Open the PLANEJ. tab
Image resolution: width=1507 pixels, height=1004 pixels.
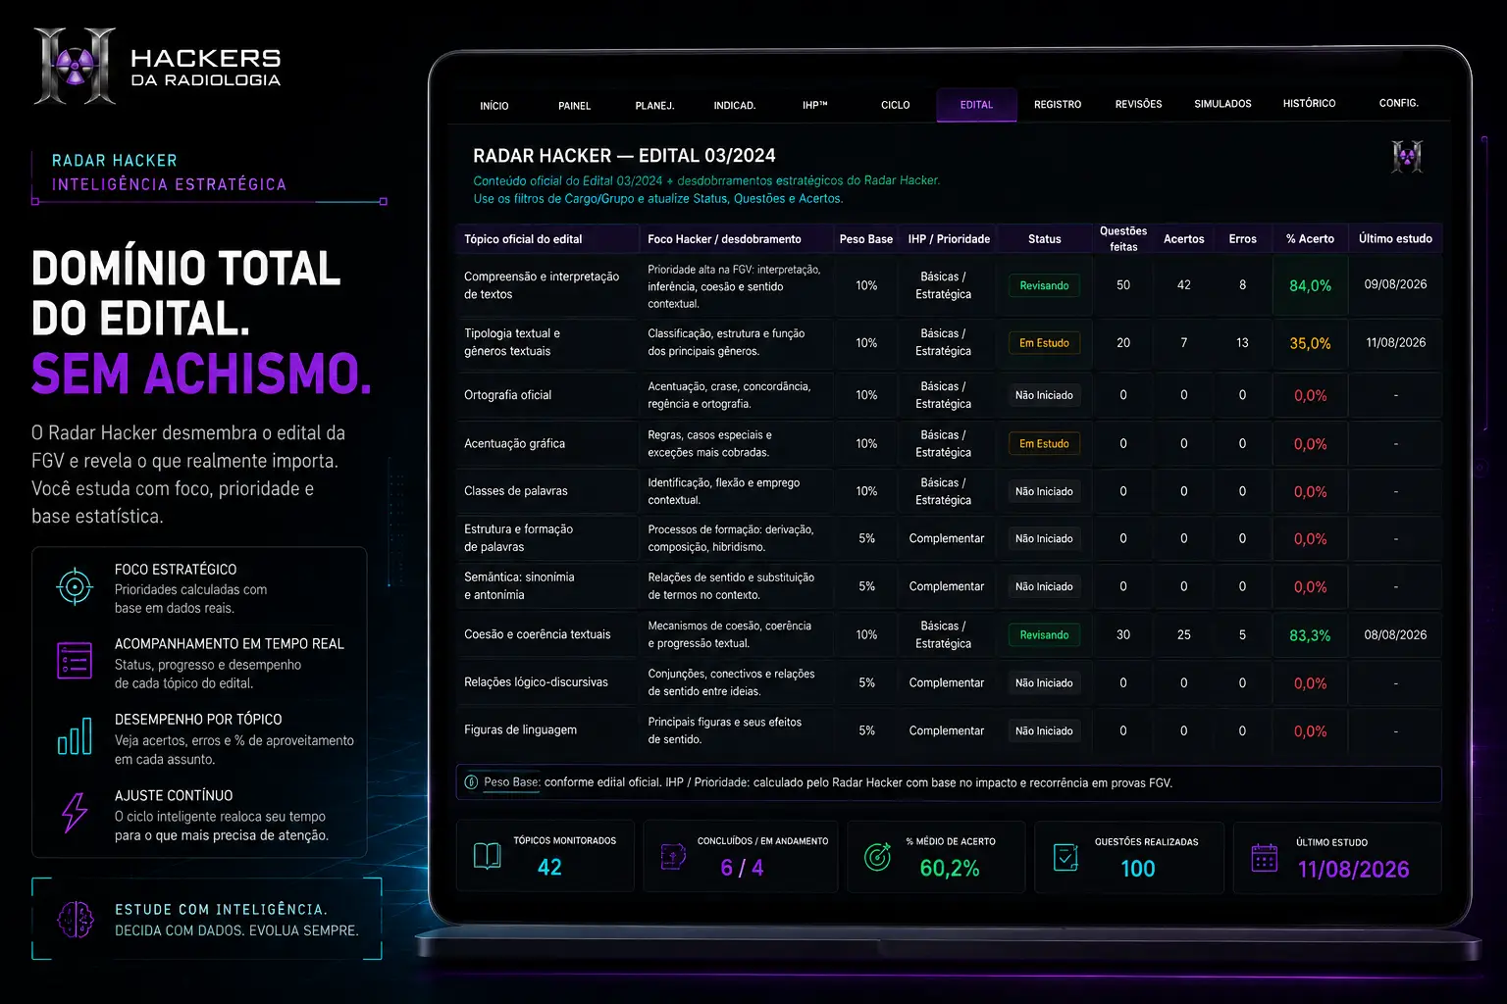coord(654,106)
